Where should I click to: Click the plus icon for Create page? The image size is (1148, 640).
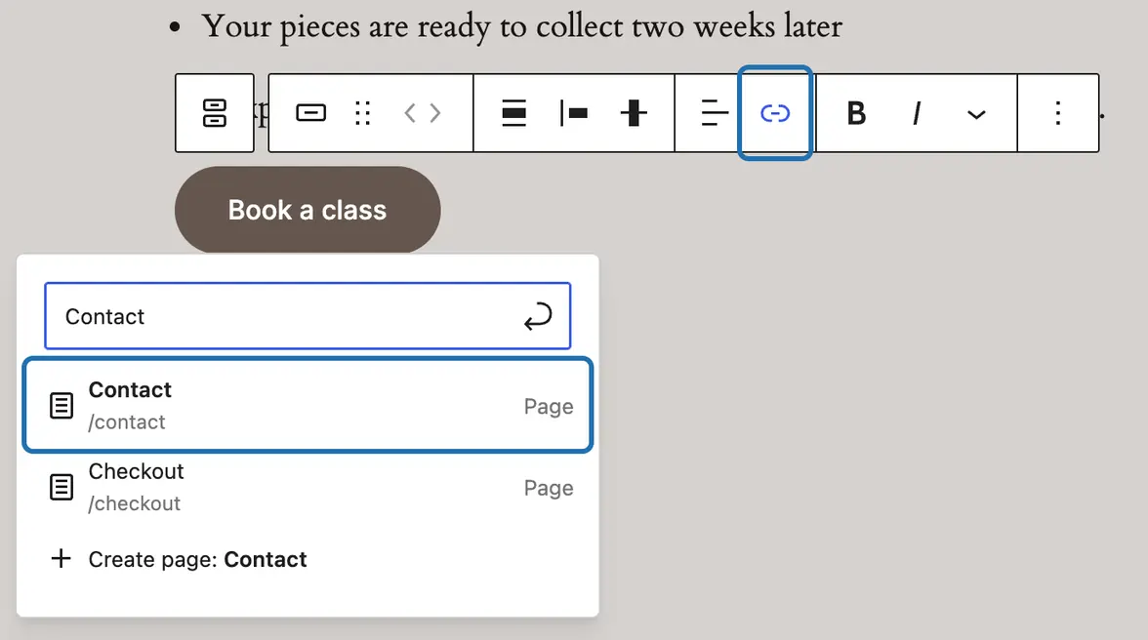61,559
